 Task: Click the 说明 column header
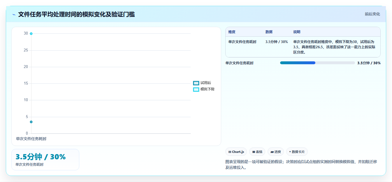coord(297,32)
